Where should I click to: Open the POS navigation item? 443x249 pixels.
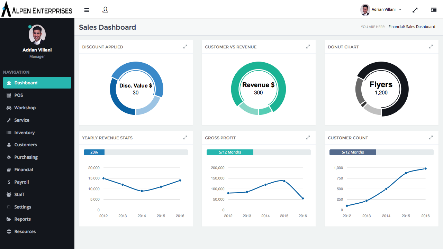click(x=19, y=95)
